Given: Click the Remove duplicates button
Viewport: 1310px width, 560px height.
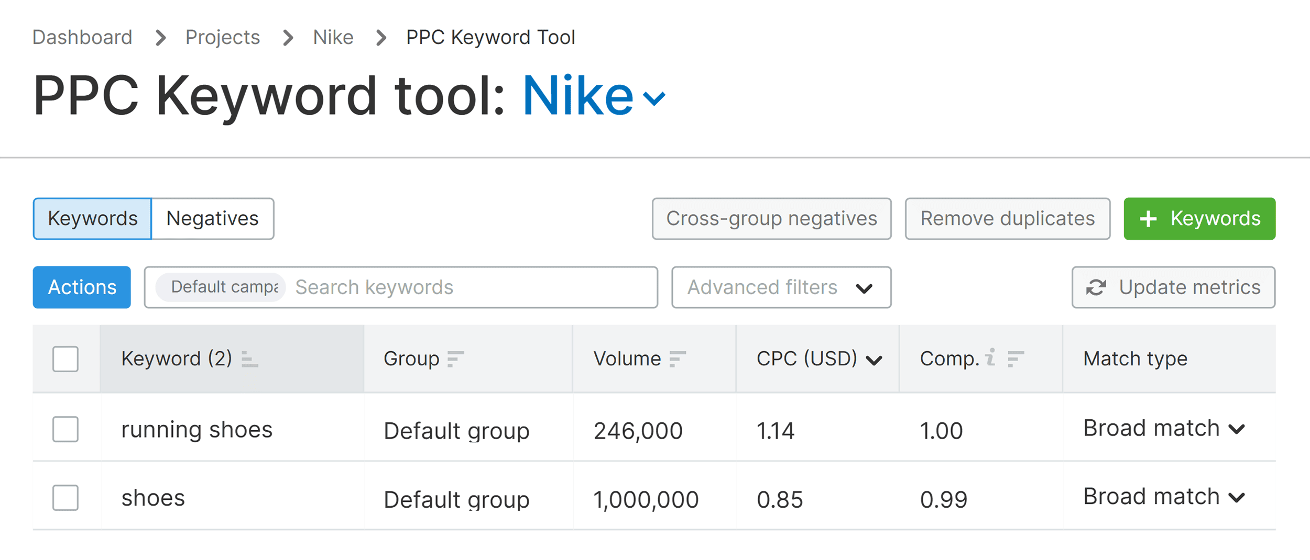Looking at the screenshot, I should (1007, 219).
